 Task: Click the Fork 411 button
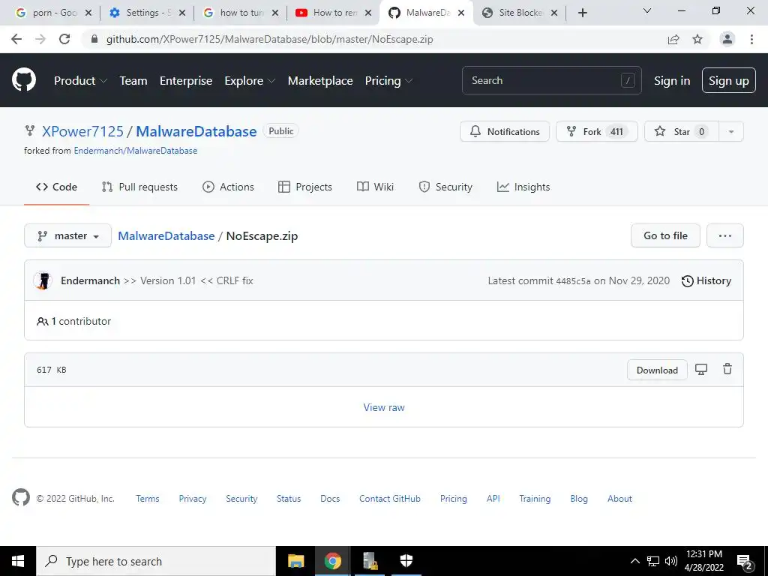(596, 131)
